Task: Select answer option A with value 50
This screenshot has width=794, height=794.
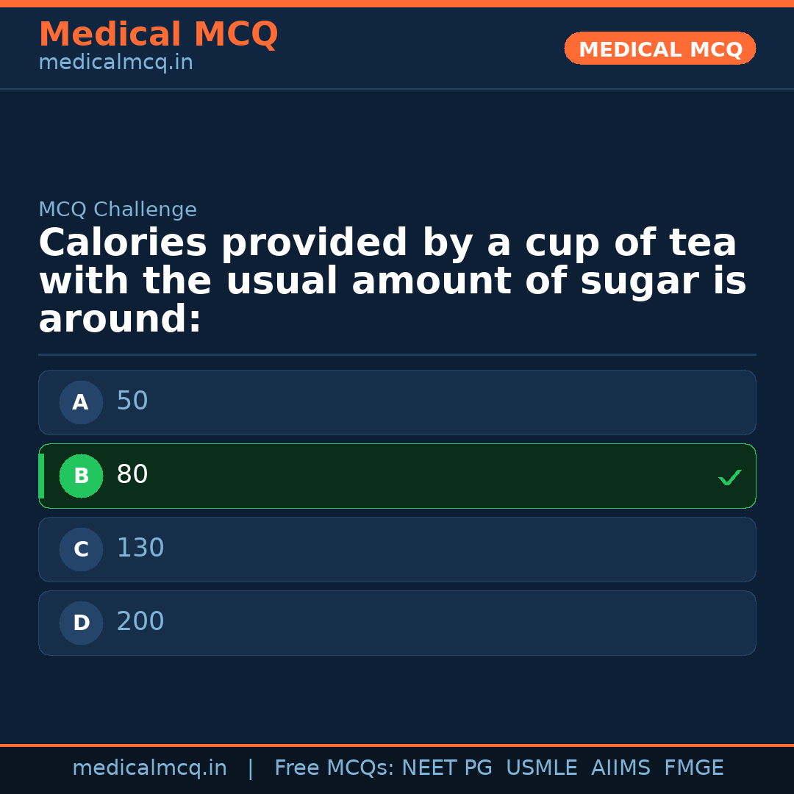Action: point(397,402)
